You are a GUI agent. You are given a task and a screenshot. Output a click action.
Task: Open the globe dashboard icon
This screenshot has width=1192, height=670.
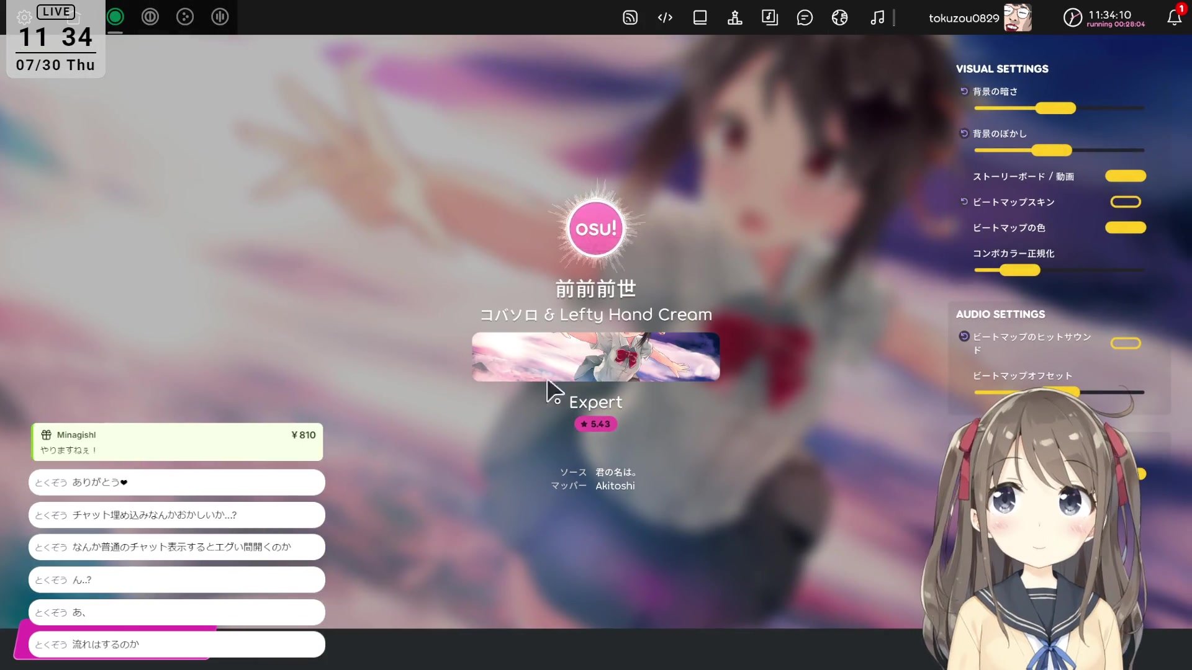[x=840, y=17]
